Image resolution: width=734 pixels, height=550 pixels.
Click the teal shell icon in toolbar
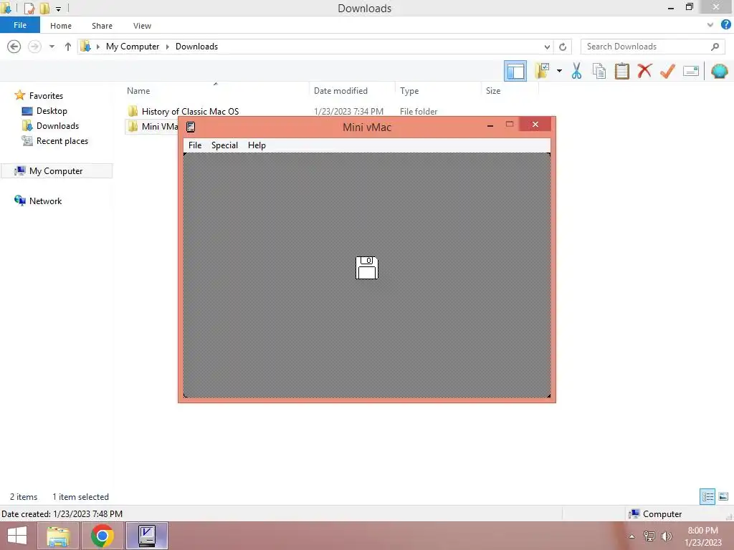coord(720,71)
